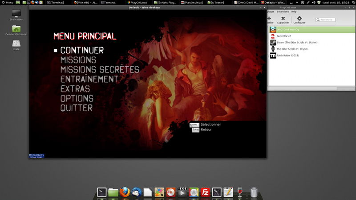Open the notepad text editor in dock
This screenshot has height=200, width=356.
click(x=228, y=192)
